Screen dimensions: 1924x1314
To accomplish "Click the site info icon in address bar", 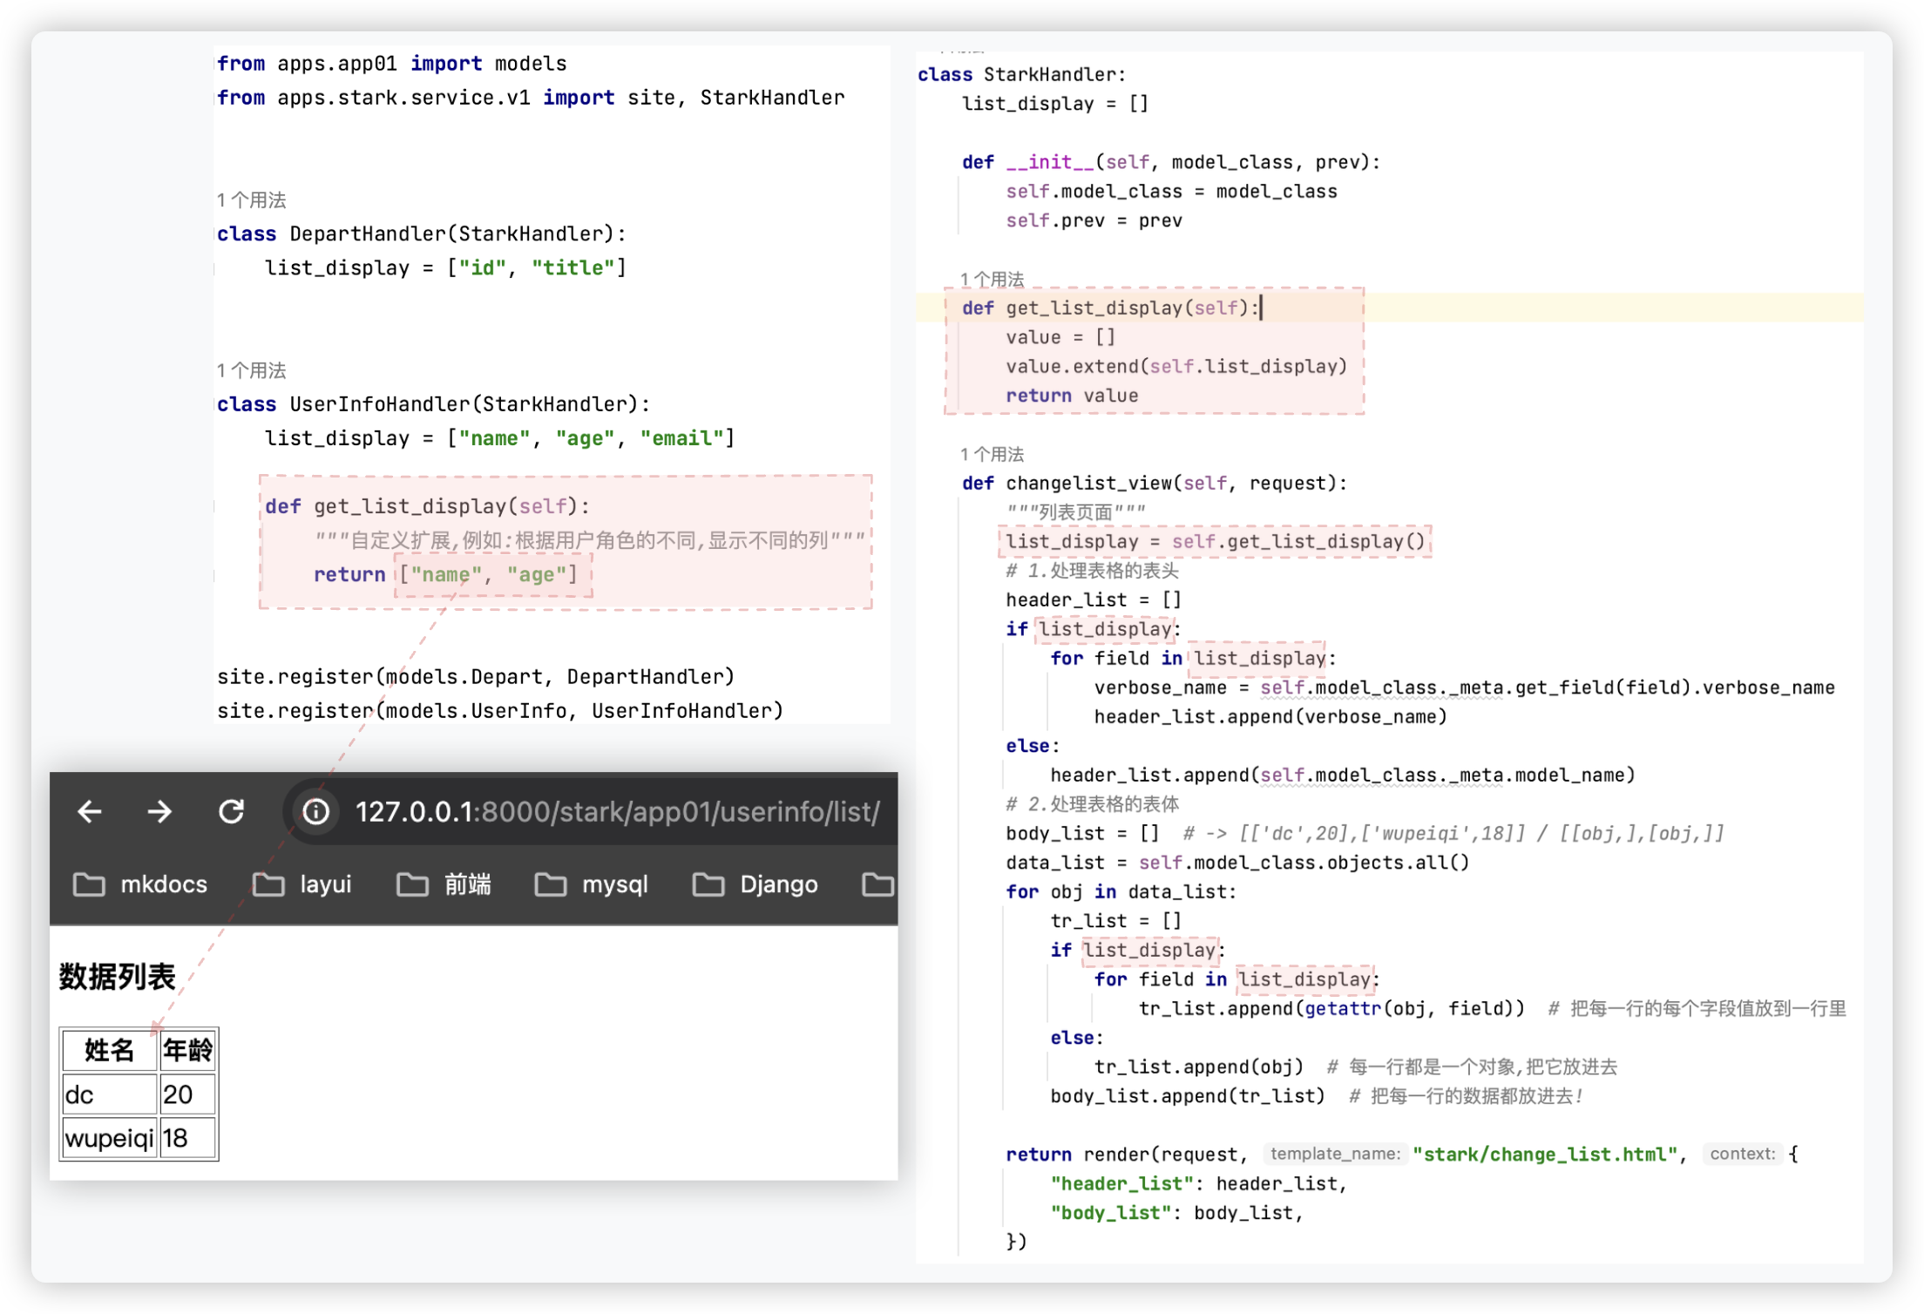I will coord(315,812).
